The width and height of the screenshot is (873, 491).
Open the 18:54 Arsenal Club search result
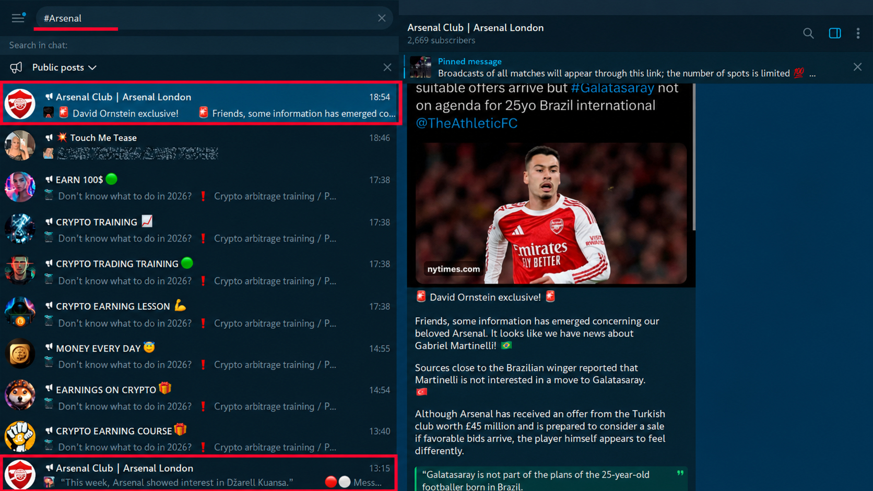click(200, 103)
